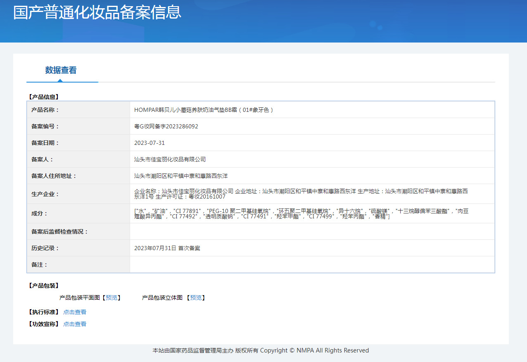Screen dimensions: 527x362
Task: Select the 备注 row label
Action: pos(40,265)
